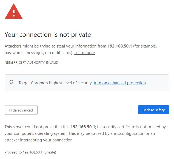
Task: Click the lightbulb icon in the tip box
Action: pyautogui.click(x=12, y=83)
